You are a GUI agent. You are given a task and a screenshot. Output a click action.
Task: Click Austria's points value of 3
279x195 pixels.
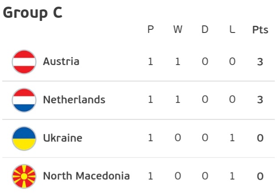(260, 61)
